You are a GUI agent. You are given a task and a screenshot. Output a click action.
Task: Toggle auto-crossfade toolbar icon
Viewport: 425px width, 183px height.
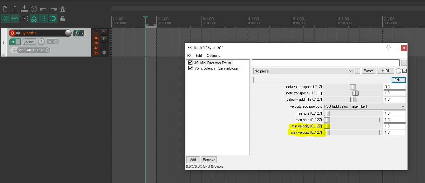[x=5, y=18]
